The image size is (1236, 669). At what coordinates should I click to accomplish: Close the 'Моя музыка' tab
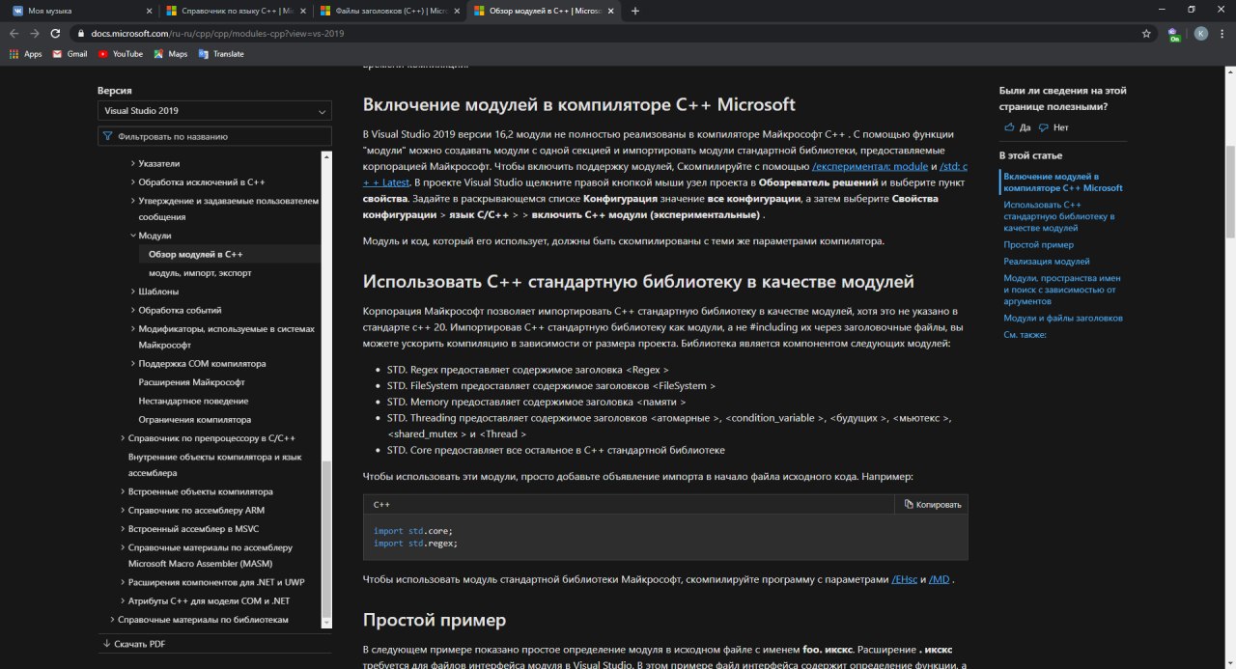[148, 11]
